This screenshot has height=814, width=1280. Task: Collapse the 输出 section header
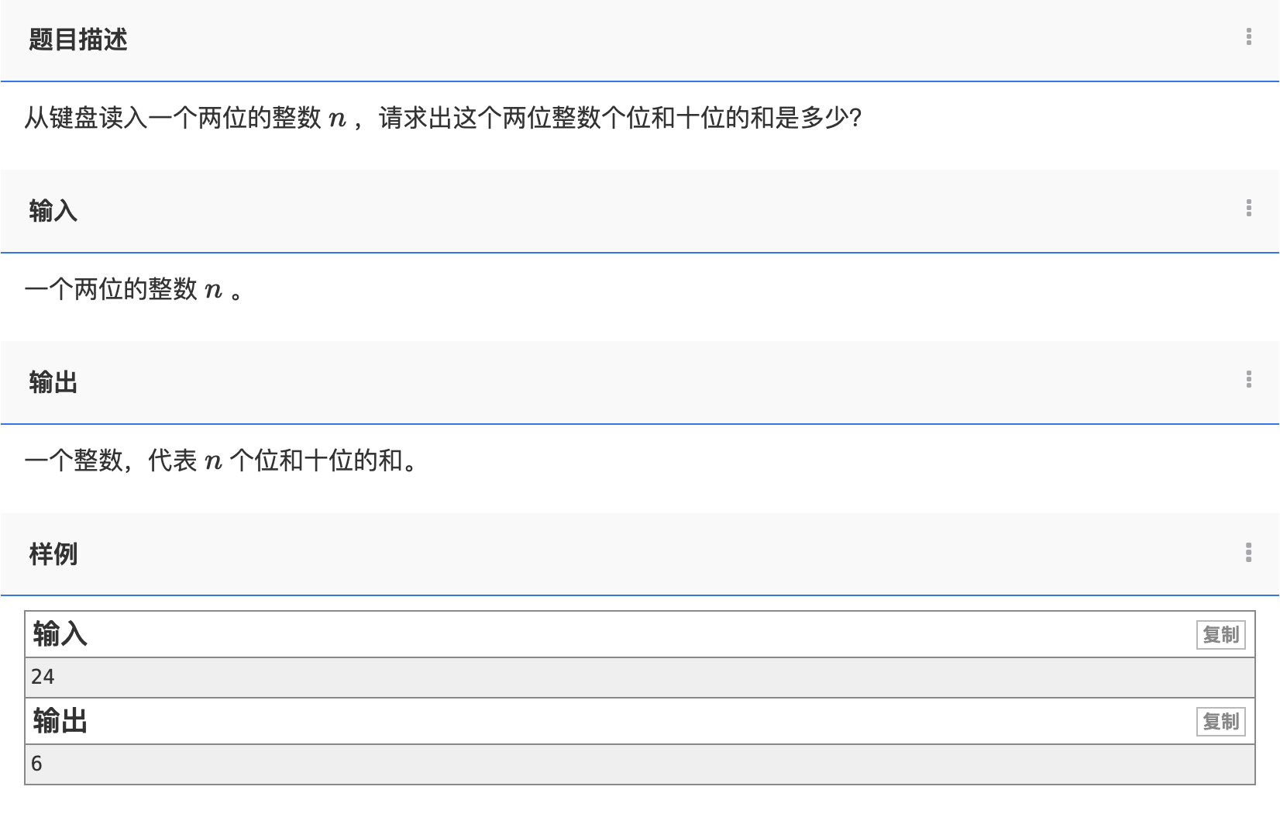click(53, 382)
